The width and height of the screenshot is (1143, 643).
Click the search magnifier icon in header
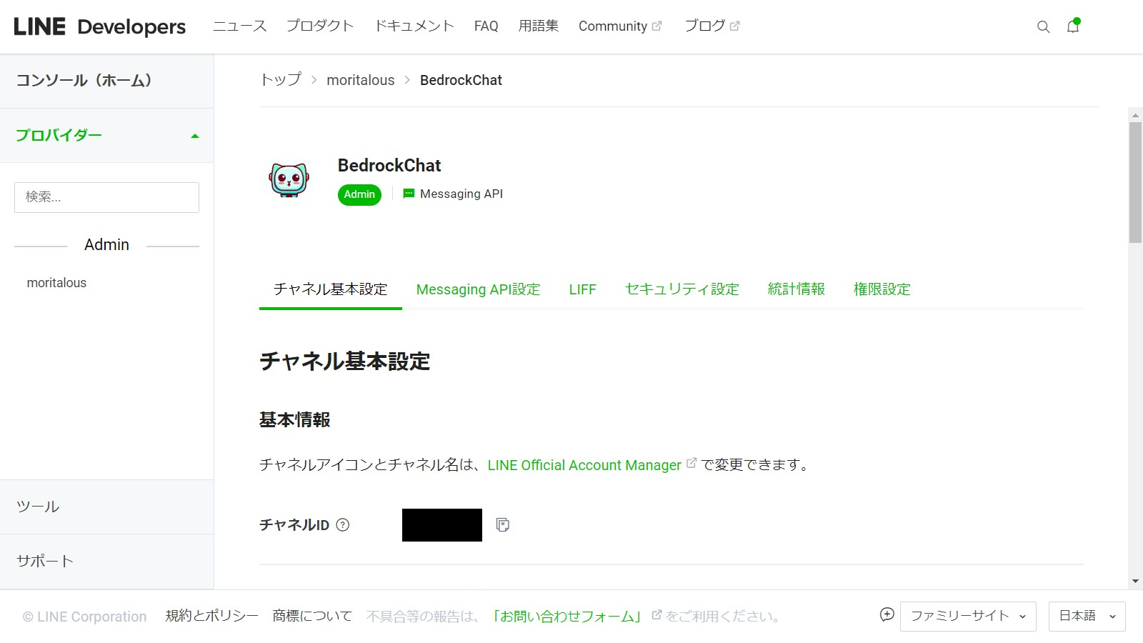(x=1043, y=27)
